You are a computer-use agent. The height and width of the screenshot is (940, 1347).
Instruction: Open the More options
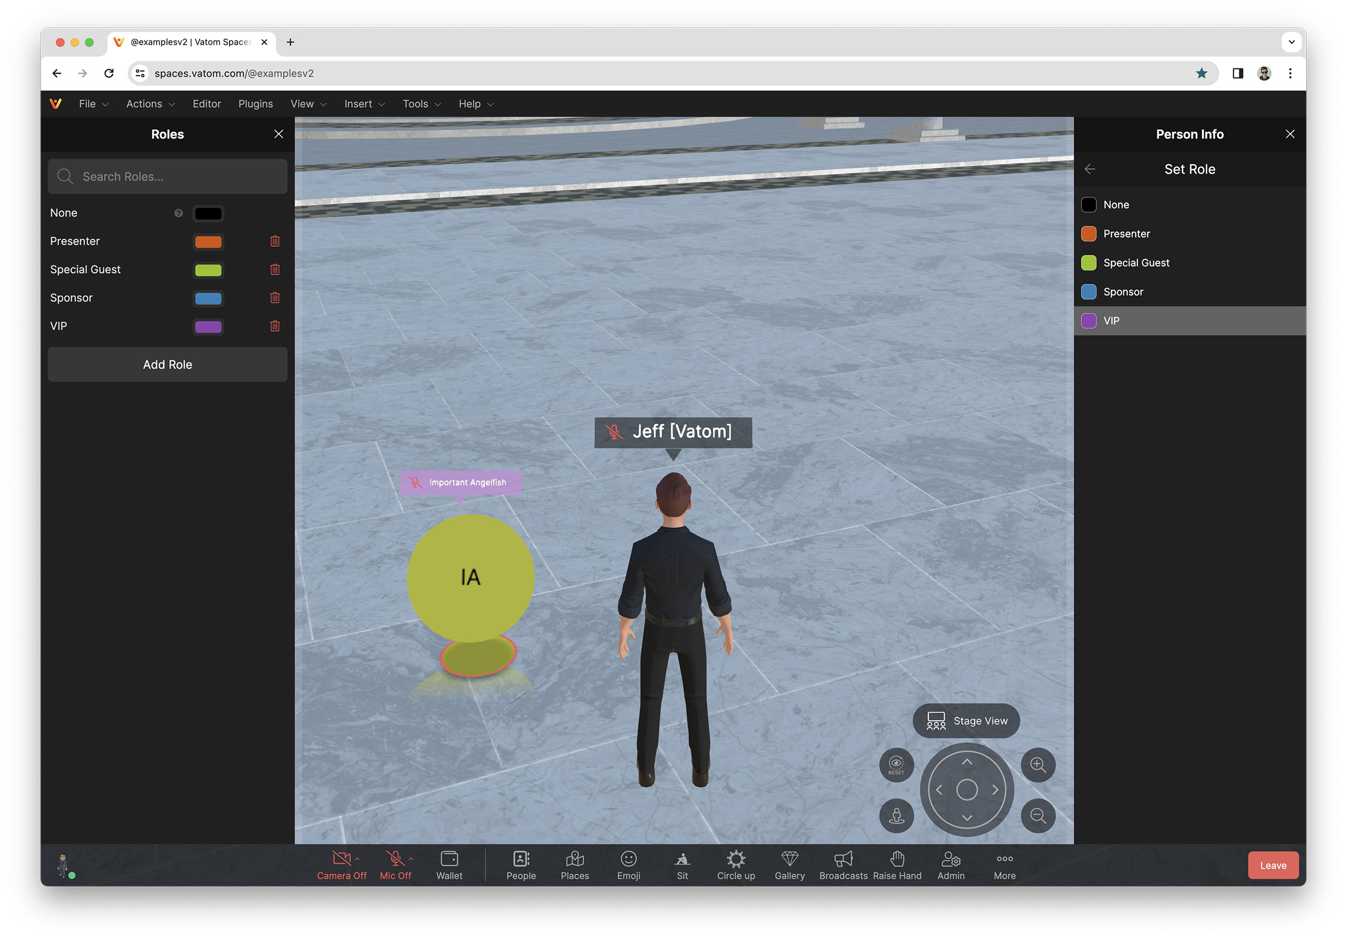[x=1004, y=865]
